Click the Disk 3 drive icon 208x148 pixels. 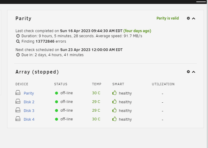(18, 110)
